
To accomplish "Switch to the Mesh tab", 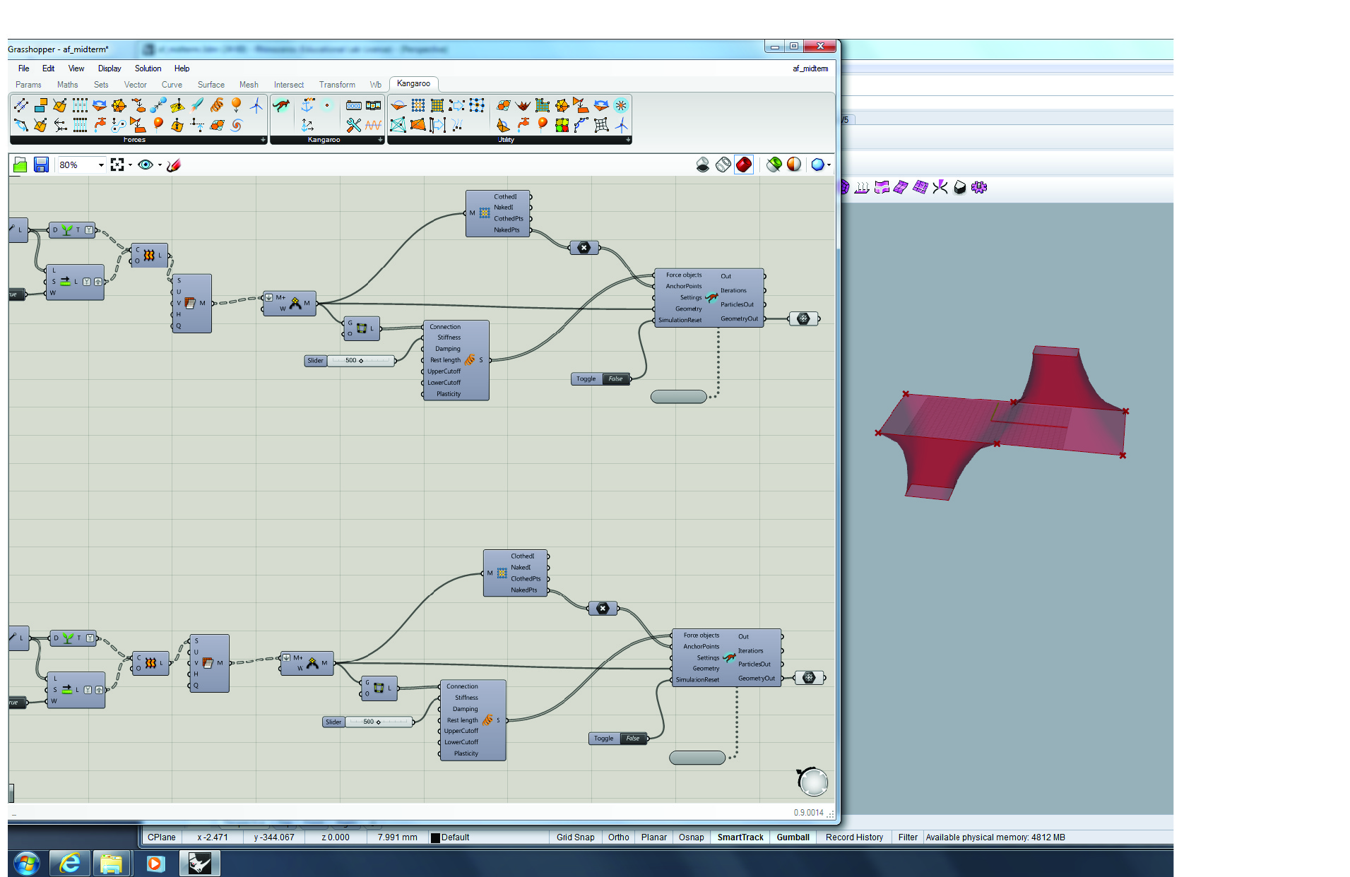I will 249,85.
